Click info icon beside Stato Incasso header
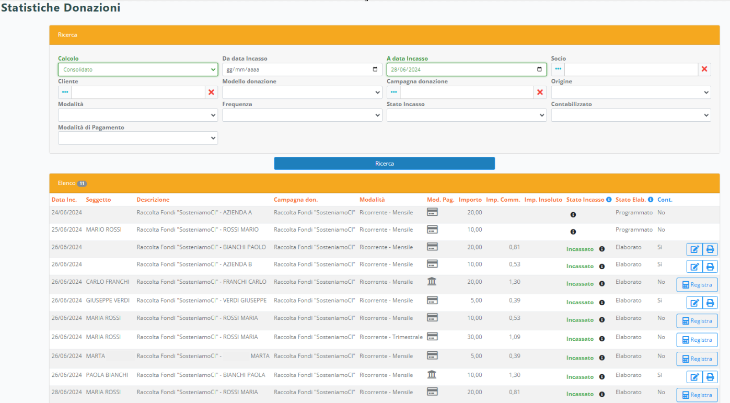 click(609, 200)
